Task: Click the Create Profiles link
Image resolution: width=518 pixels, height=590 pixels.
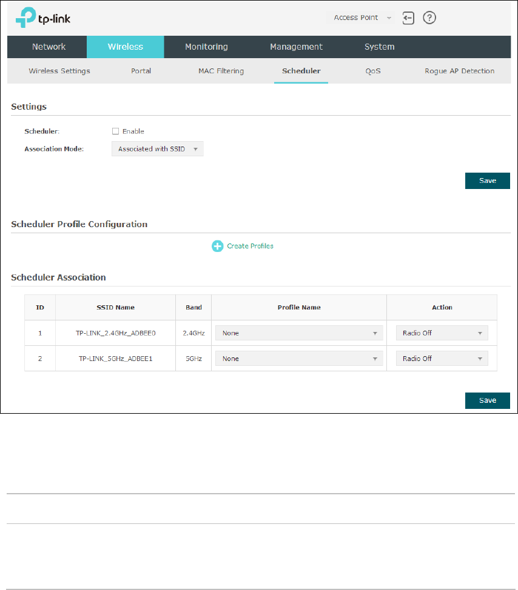Action: [x=250, y=246]
